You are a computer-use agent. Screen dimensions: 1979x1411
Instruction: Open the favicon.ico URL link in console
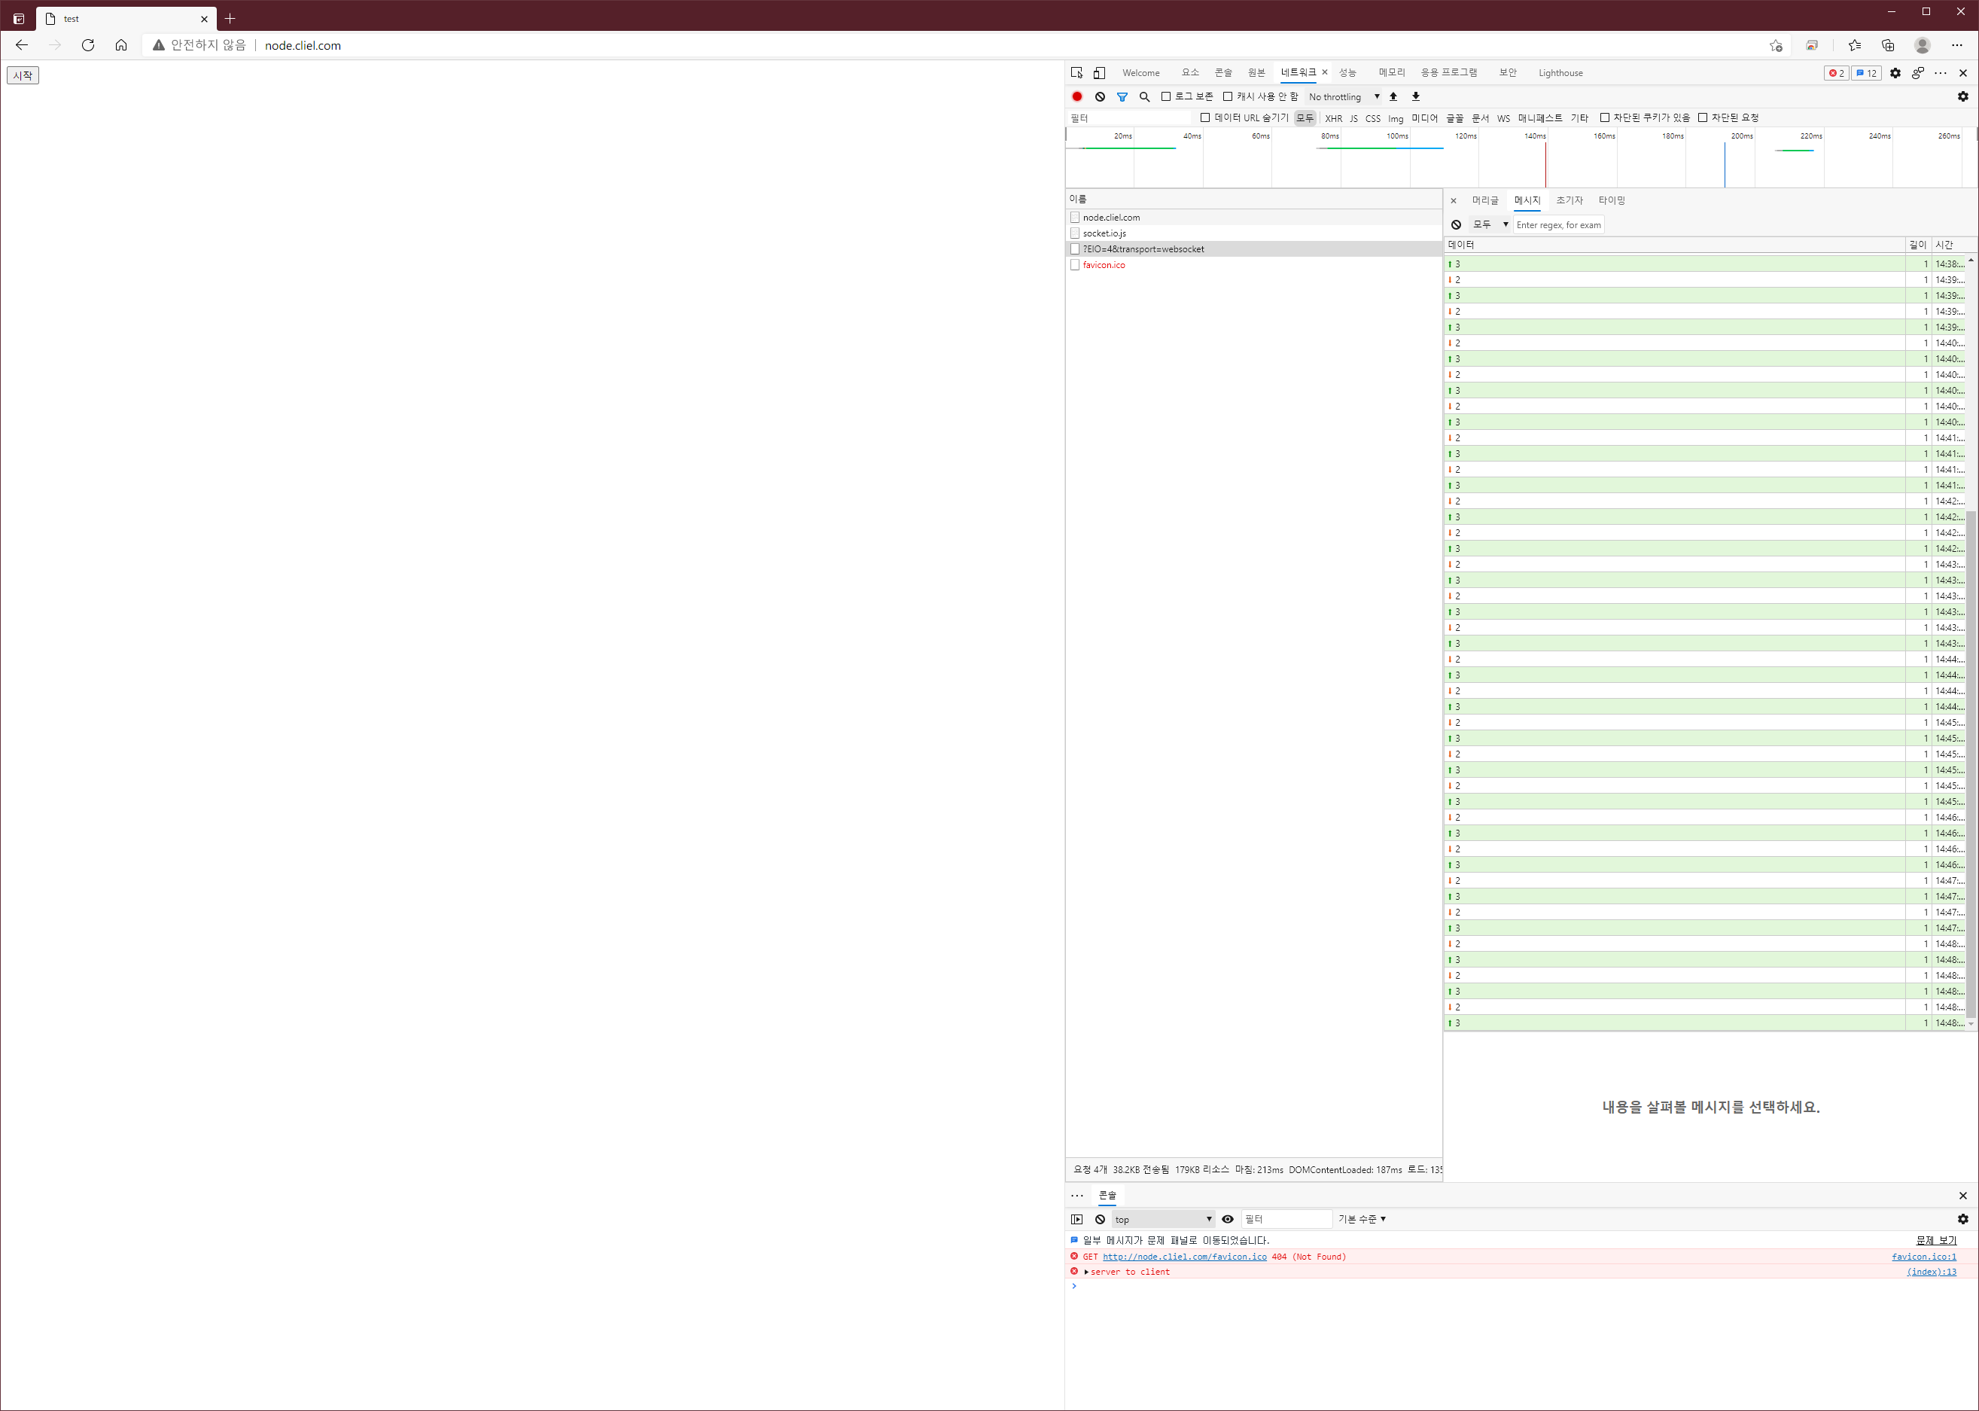pyautogui.click(x=1184, y=1257)
